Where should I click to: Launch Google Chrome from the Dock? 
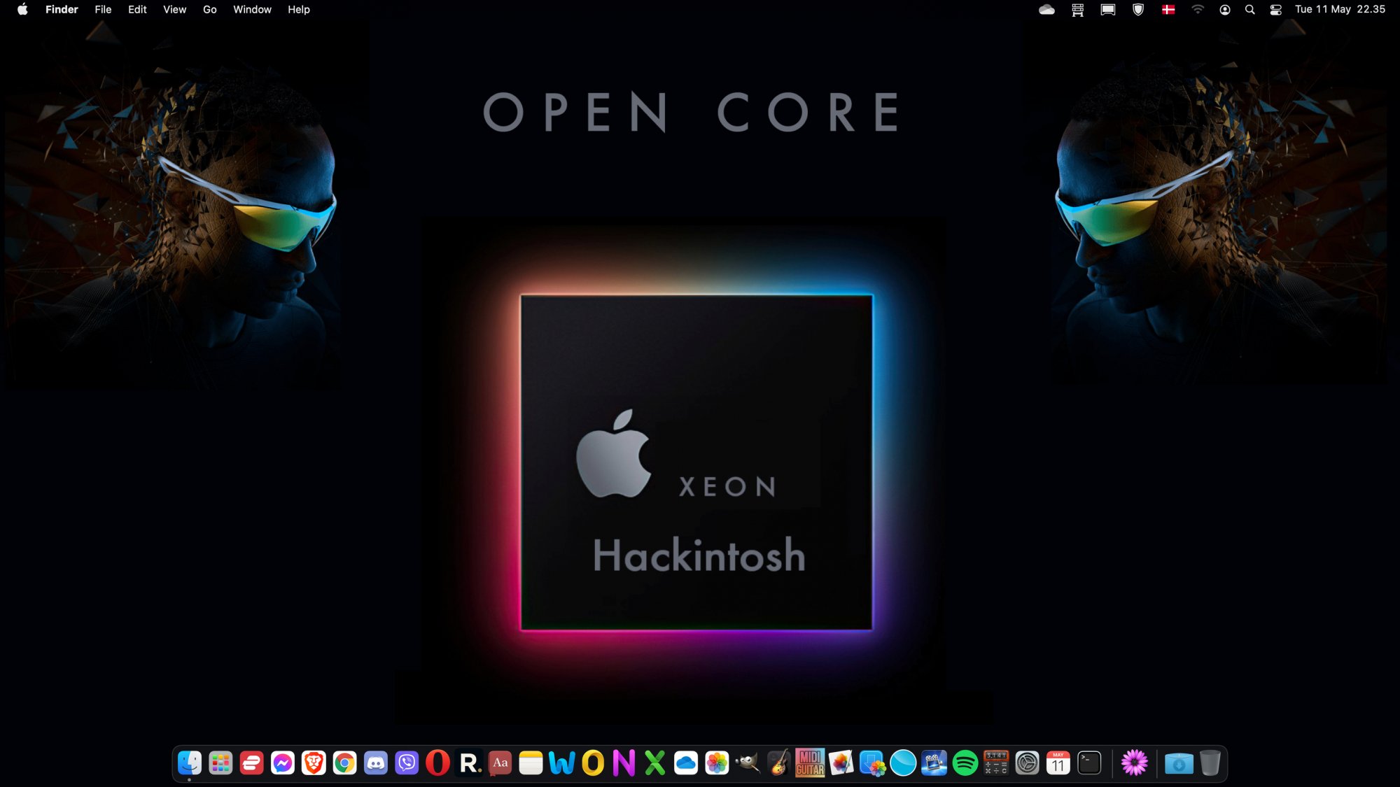pos(344,763)
